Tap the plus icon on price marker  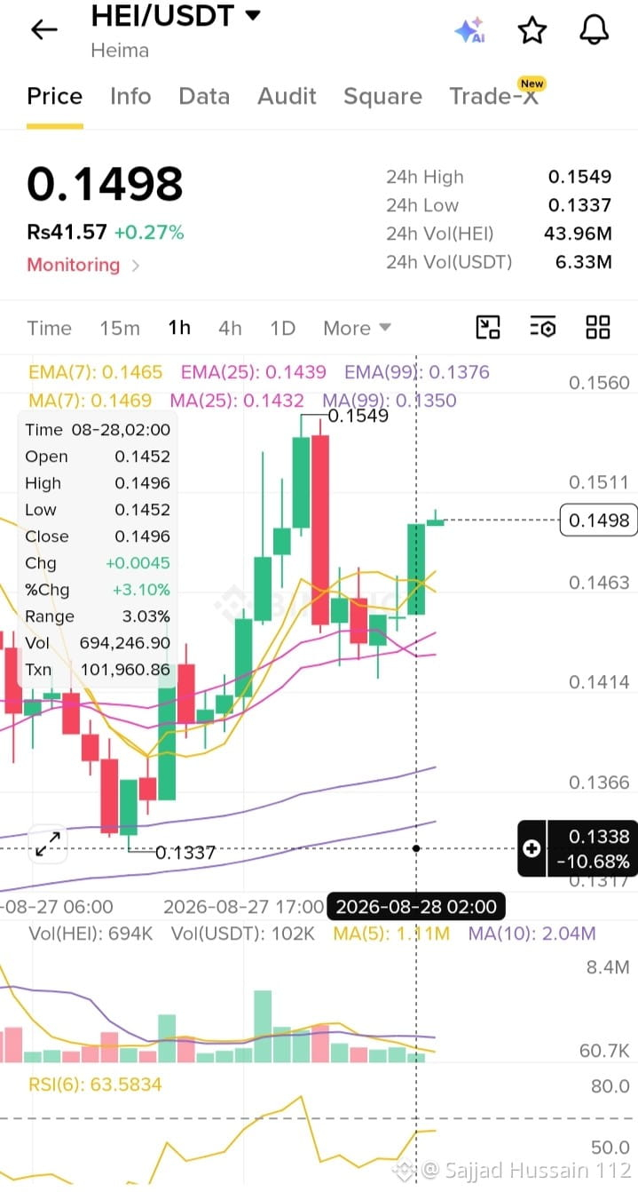point(532,848)
